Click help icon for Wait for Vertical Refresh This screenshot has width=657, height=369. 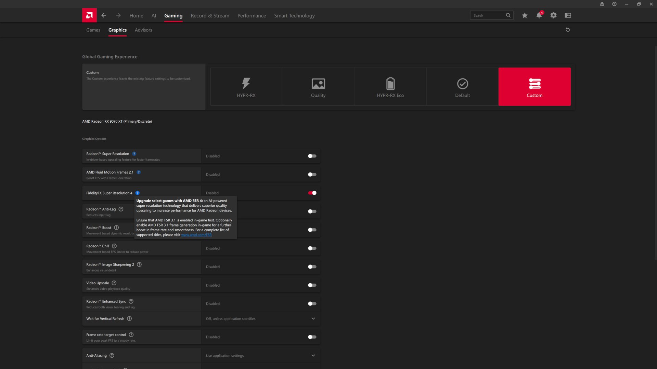pos(129,318)
